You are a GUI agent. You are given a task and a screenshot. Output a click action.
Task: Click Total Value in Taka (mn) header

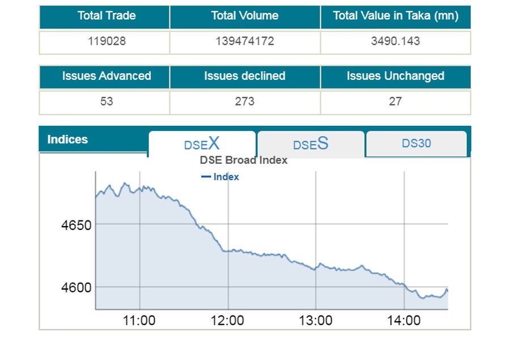coord(396,16)
